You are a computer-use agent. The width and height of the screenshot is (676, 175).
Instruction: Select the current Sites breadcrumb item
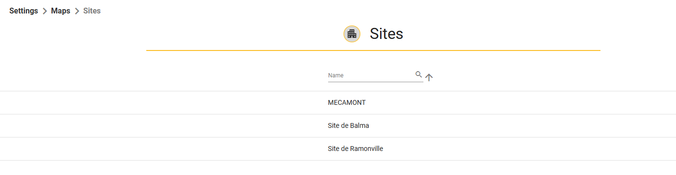(x=92, y=11)
